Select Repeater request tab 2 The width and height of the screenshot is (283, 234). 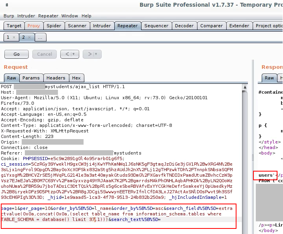coord(24,37)
